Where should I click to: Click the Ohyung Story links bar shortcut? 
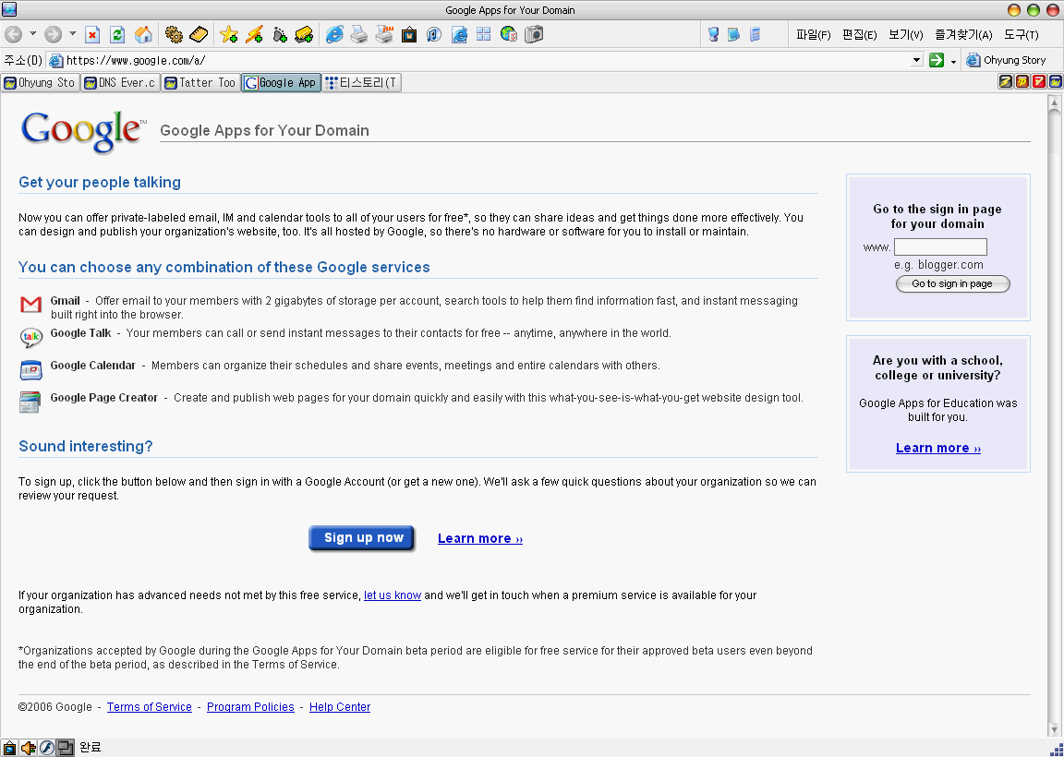(x=1007, y=60)
